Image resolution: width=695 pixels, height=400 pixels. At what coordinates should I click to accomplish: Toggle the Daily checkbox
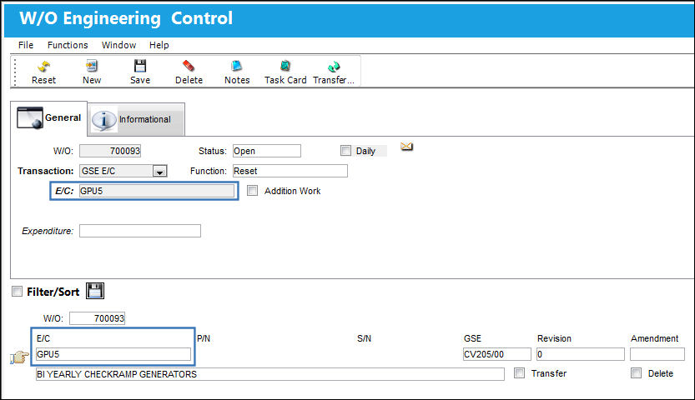pyautogui.click(x=345, y=151)
